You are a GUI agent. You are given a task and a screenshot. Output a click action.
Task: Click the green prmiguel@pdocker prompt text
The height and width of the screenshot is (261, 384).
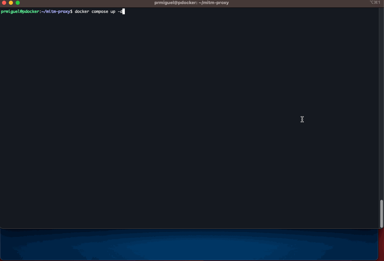[20, 12]
